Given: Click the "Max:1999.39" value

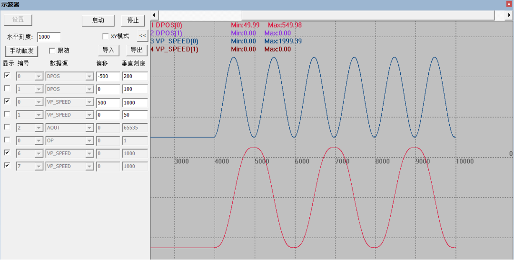Looking at the screenshot, I should click(283, 41).
